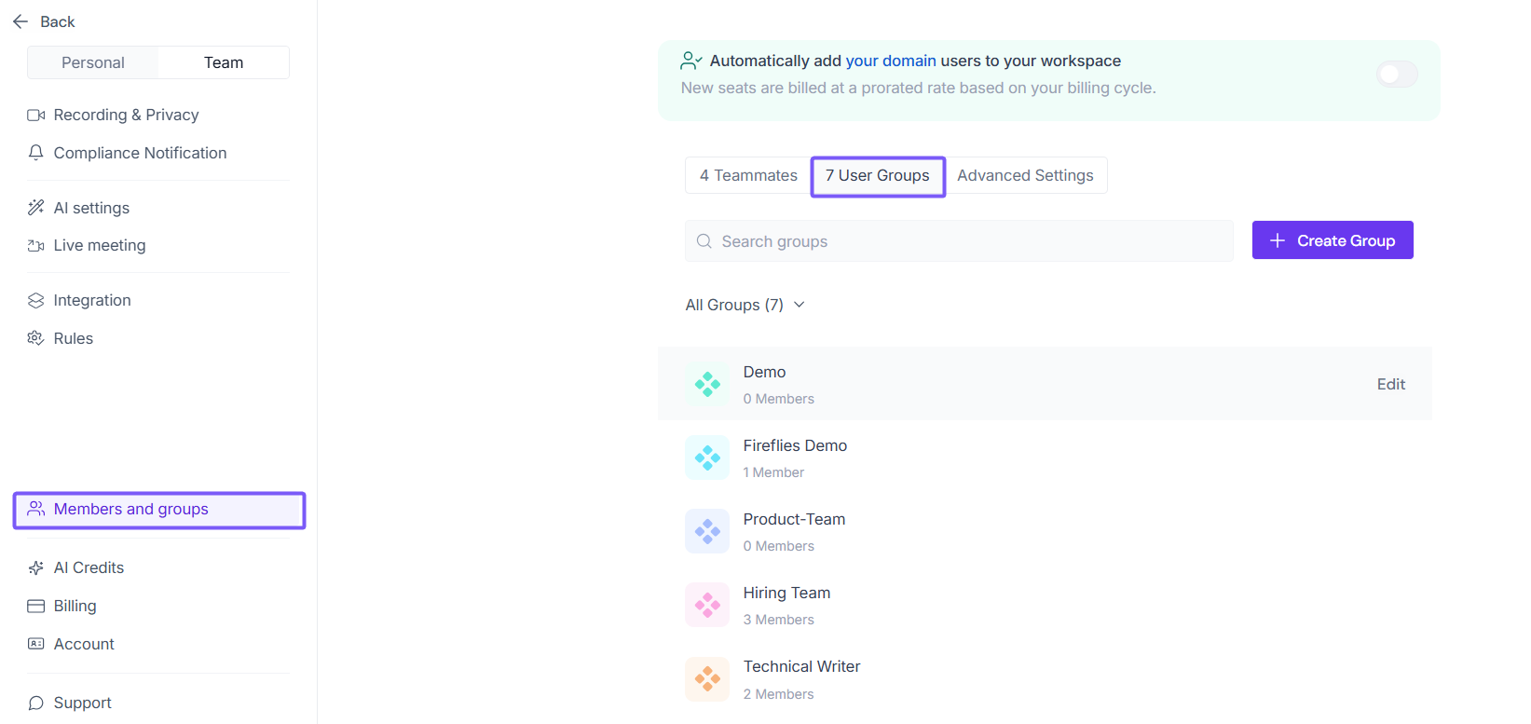Viewport: 1531px width, 724px height.
Task: Focus the Search groups field
Action: pos(960,241)
